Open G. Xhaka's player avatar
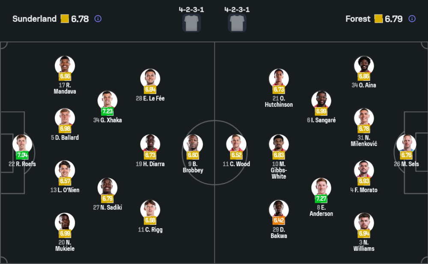428x264 pixels. click(x=107, y=100)
